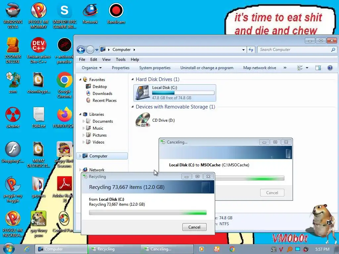339x254 pixels.
Task: Open the address bar history dropdown
Action: (x=243, y=50)
